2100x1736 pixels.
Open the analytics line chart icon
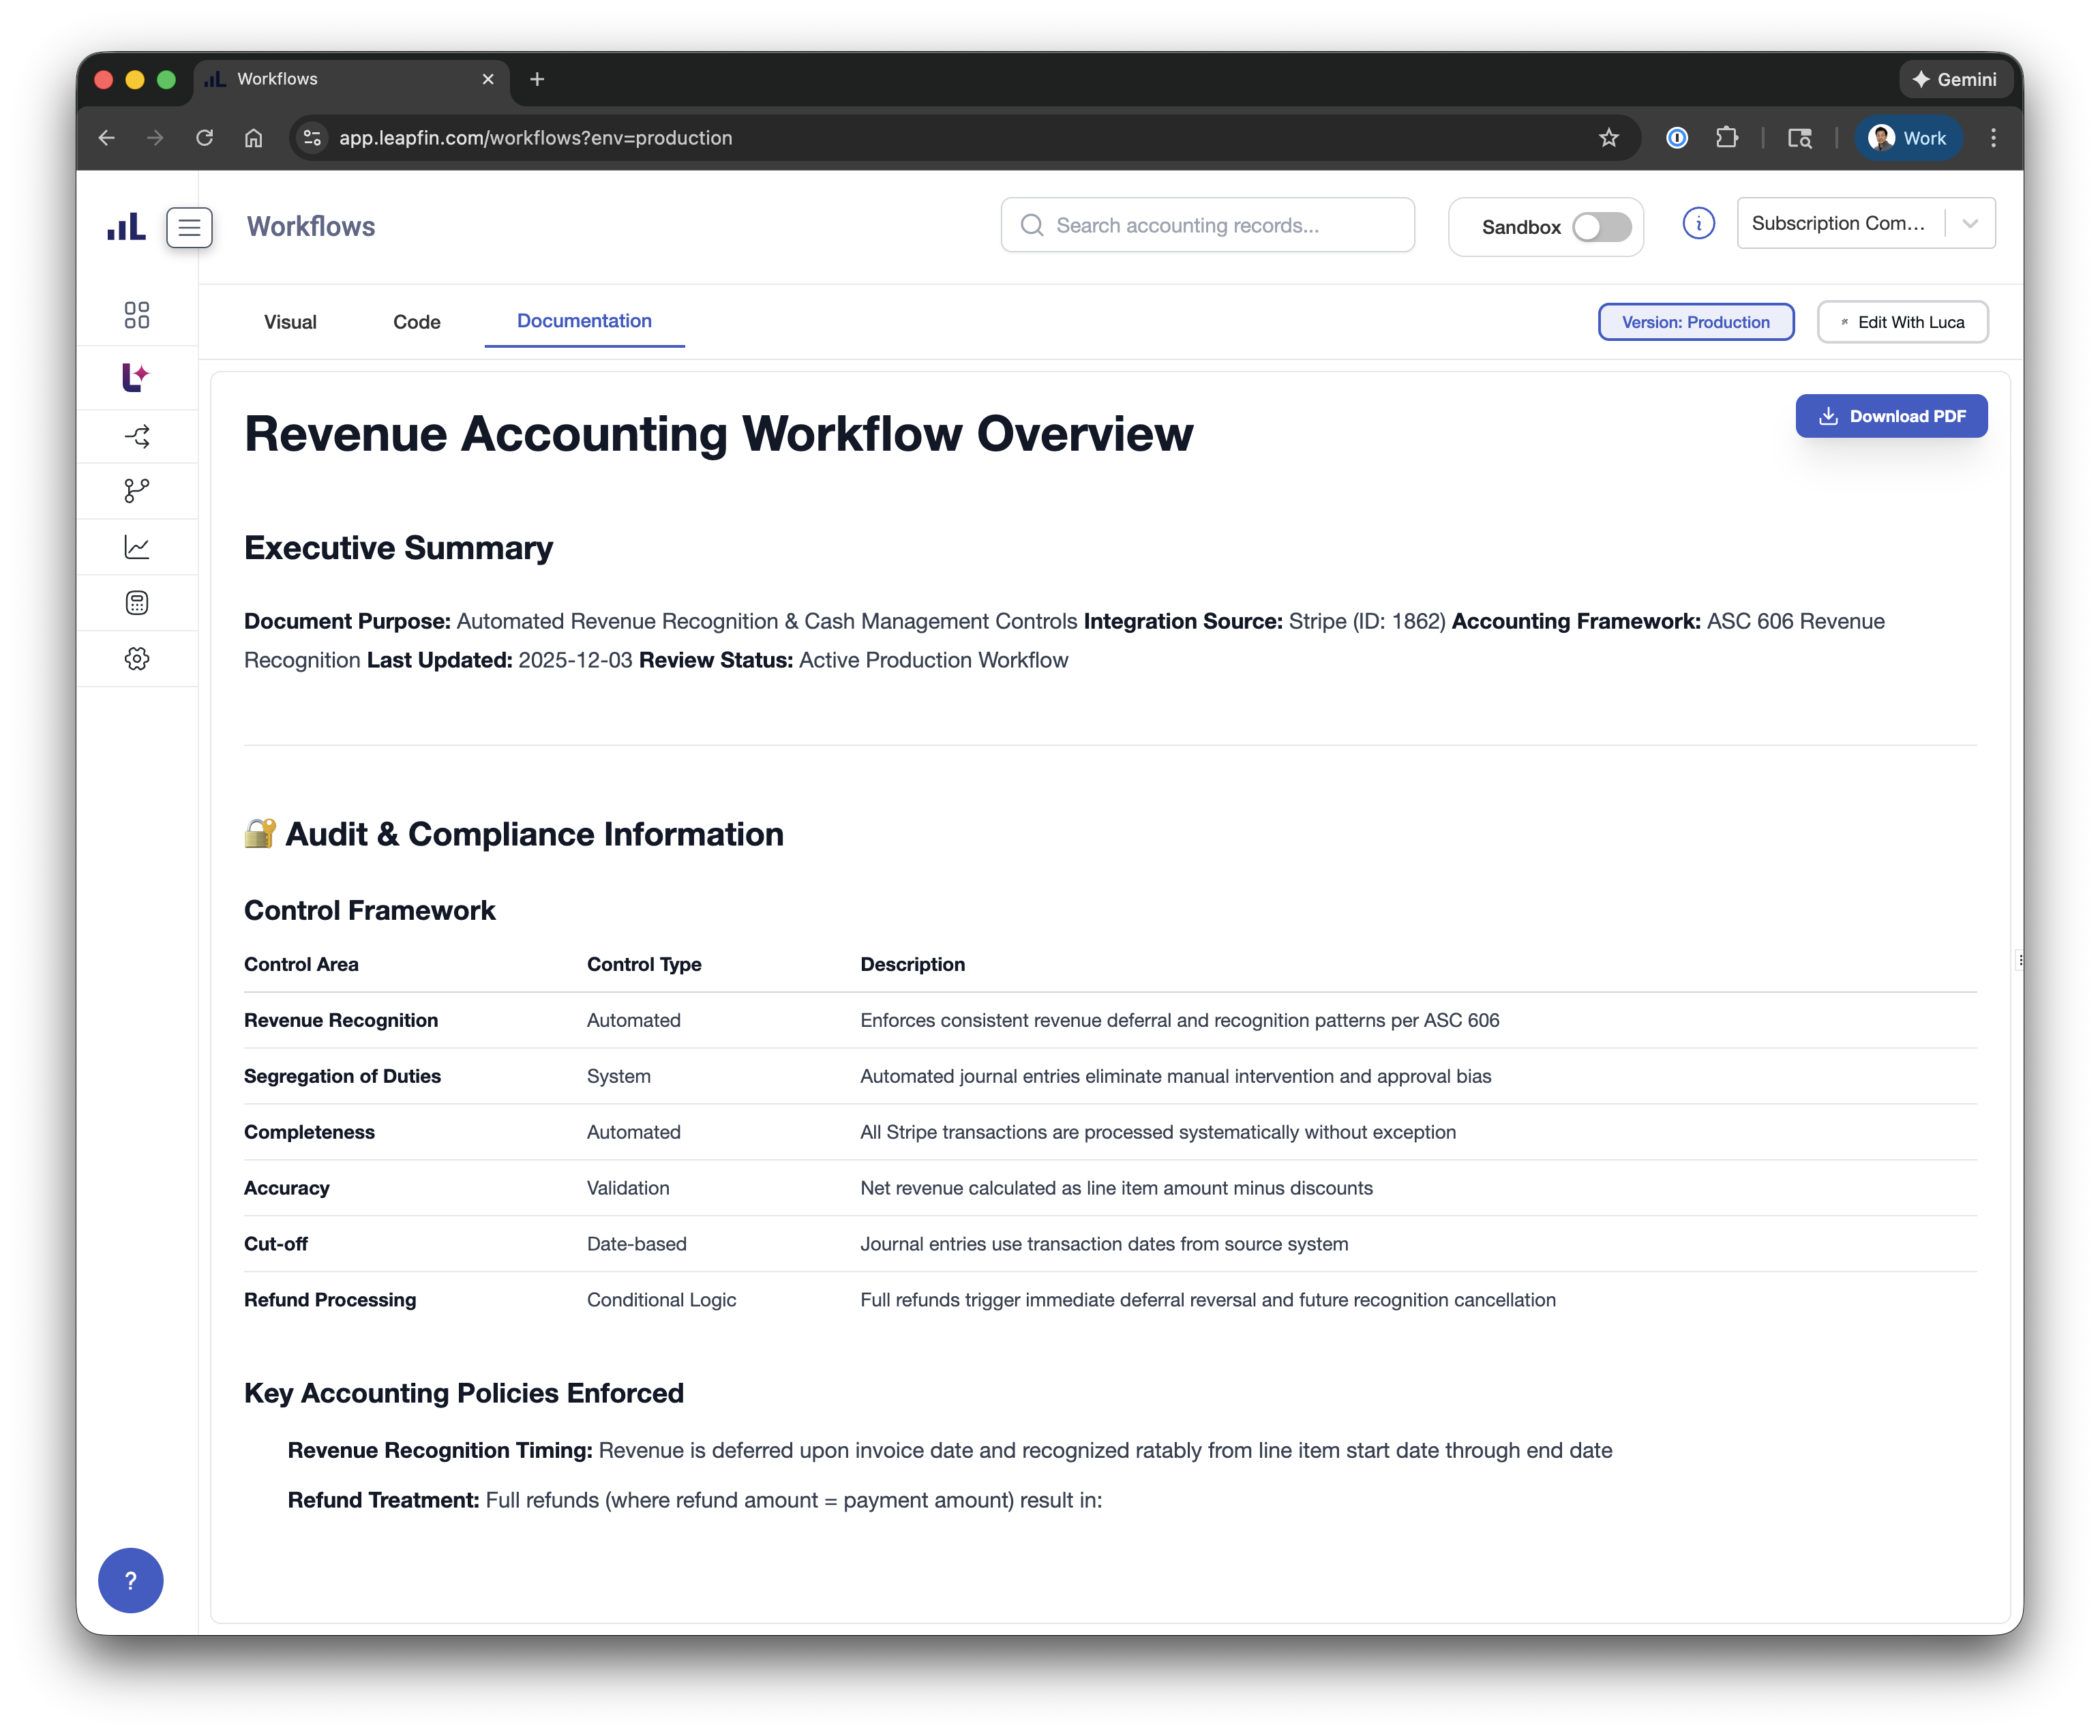coord(136,546)
